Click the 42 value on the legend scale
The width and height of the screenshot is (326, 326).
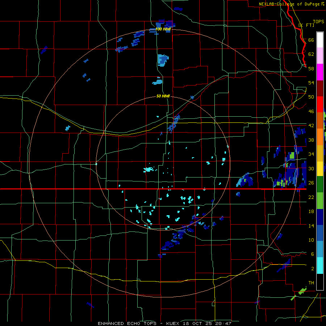pyautogui.click(x=311, y=126)
